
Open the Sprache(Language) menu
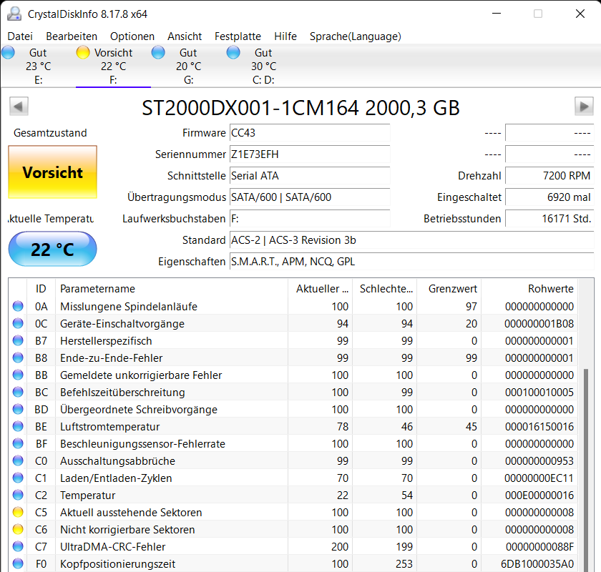coord(356,36)
